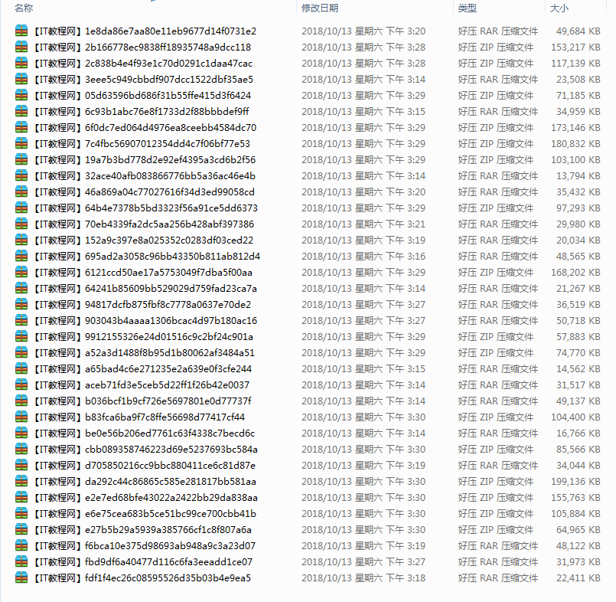Select file name 3eee5c949cbbdf907dcc1522dbf35ae5

click(x=144, y=80)
